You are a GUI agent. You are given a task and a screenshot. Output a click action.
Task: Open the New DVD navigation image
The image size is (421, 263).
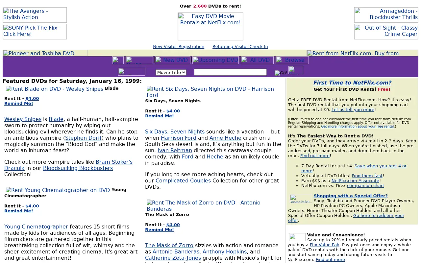pos(173,60)
